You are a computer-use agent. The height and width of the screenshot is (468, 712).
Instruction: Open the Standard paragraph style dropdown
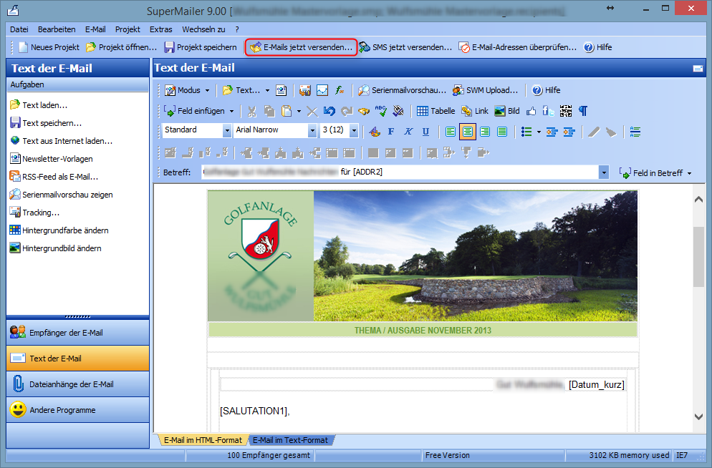point(225,131)
